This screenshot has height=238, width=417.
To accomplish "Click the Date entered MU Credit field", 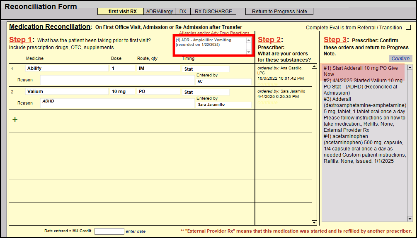I will click(109, 231).
